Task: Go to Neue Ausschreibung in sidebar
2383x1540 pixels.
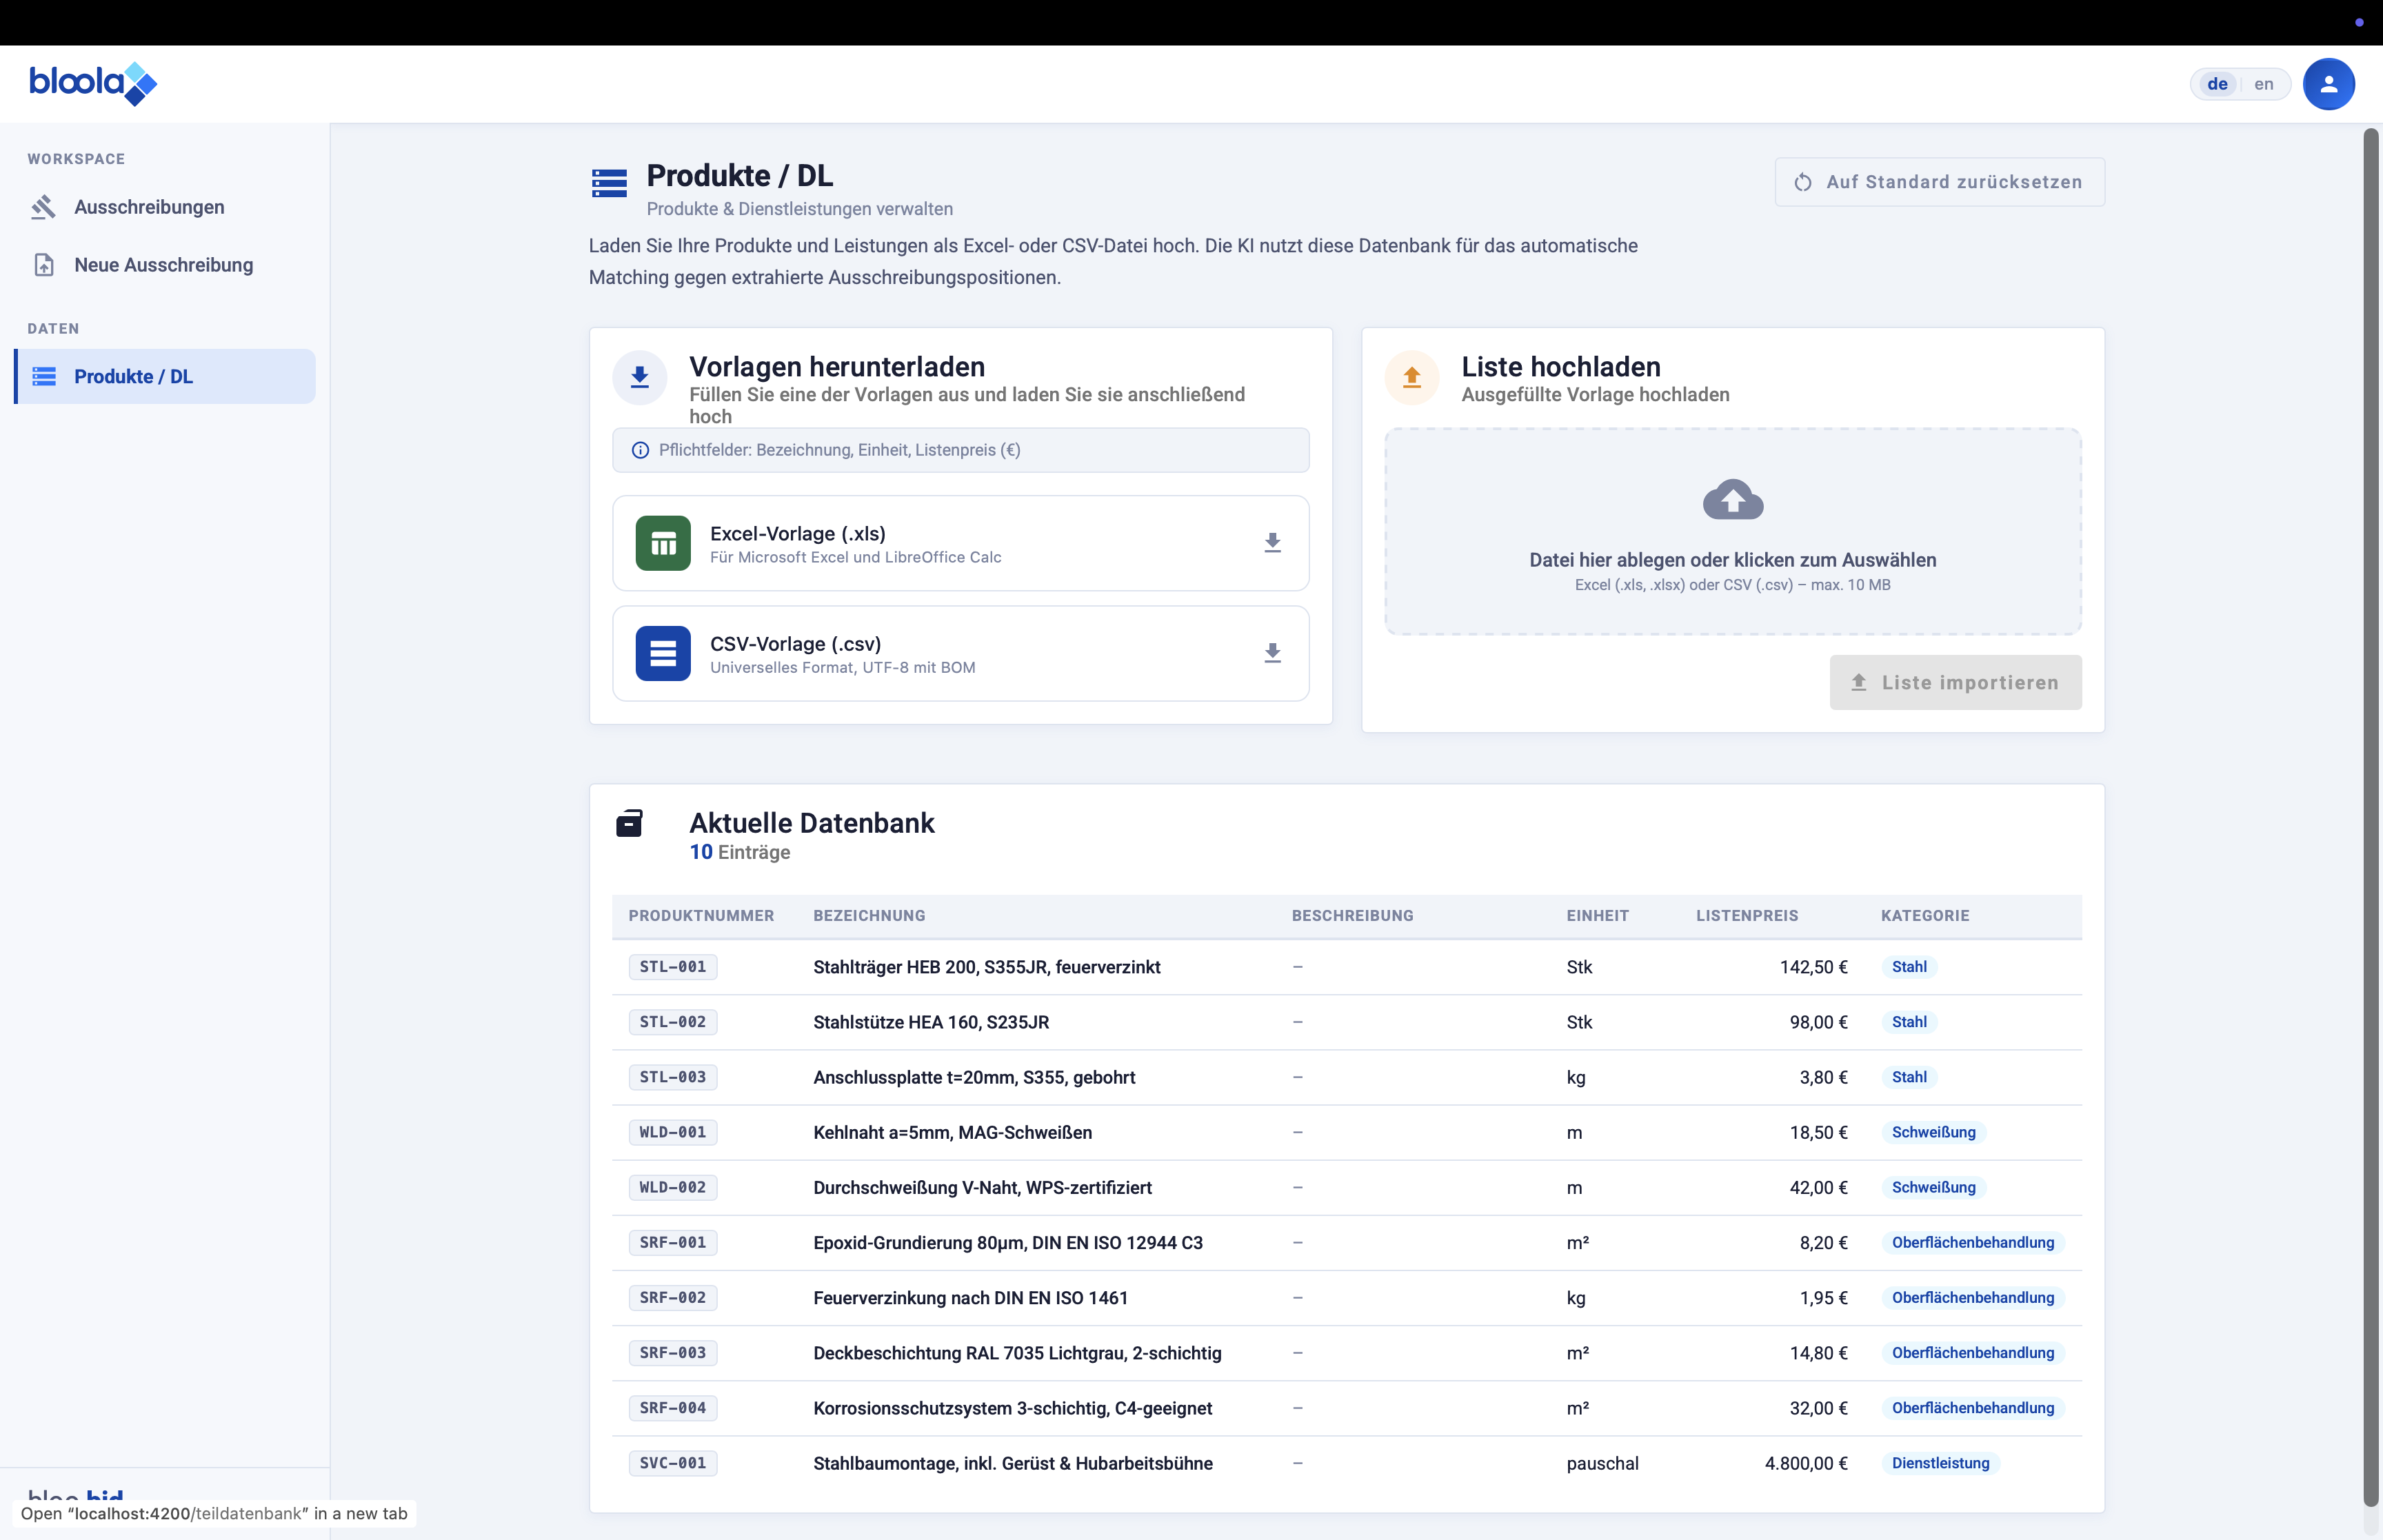Action: [x=163, y=265]
